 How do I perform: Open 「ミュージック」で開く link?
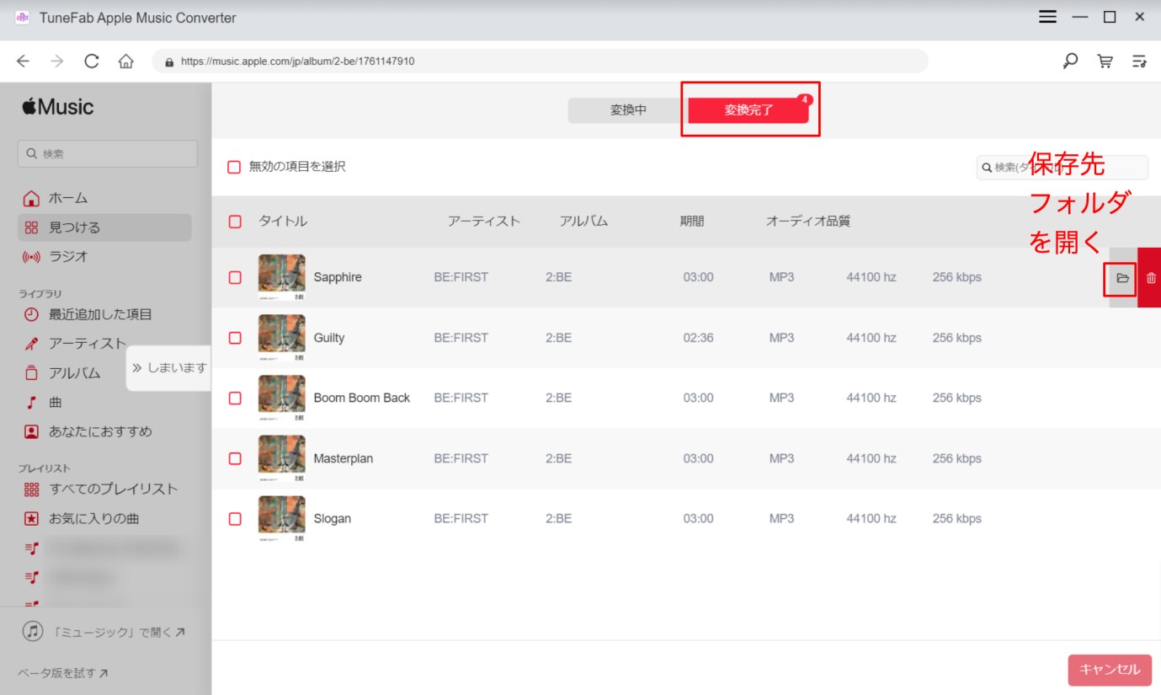pyautogui.click(x=103, y=631)
